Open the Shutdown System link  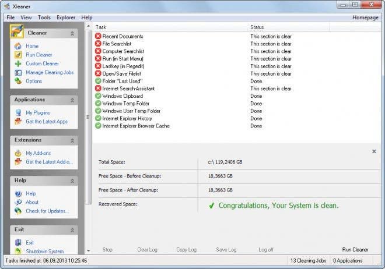coord(45,252)
